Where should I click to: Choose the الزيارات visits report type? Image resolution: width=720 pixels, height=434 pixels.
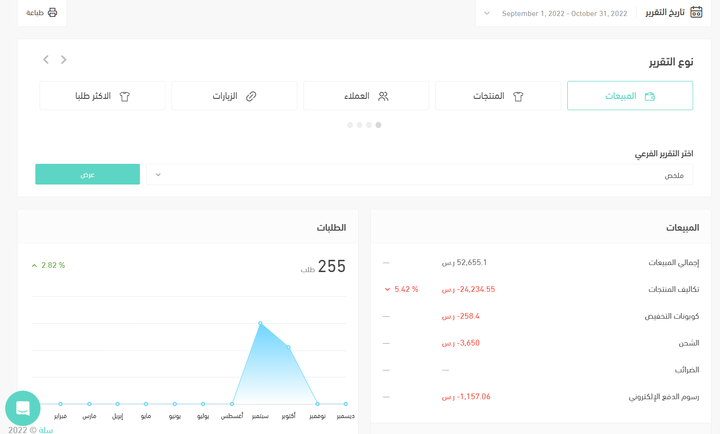234,96
